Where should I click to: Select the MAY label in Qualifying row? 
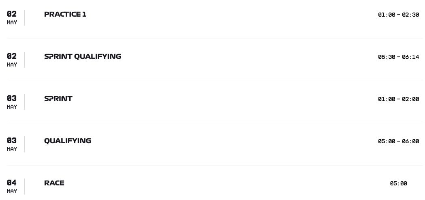click(12, 149)
